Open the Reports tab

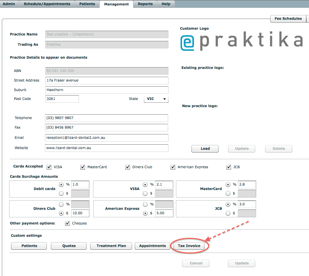[x=145, y=4]
